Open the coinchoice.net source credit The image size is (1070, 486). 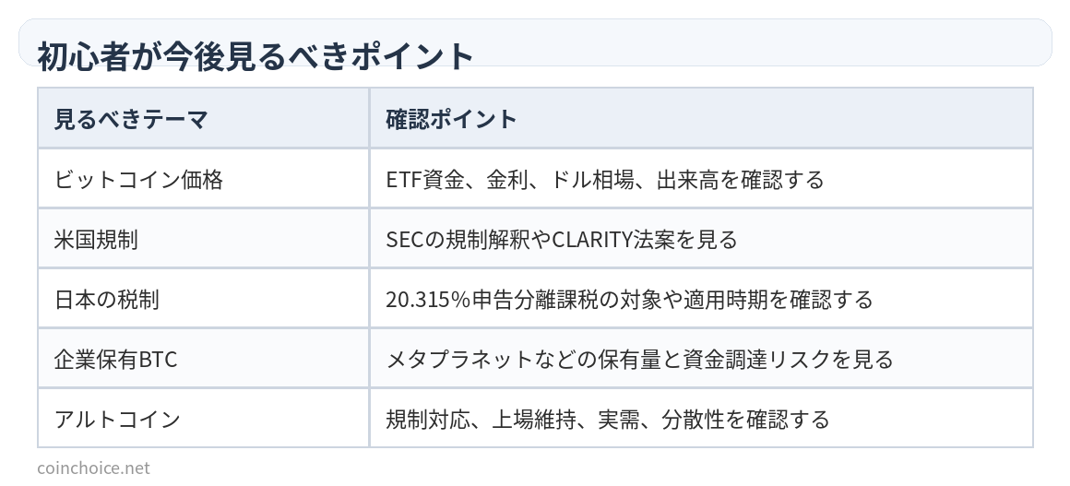point(93,468)
